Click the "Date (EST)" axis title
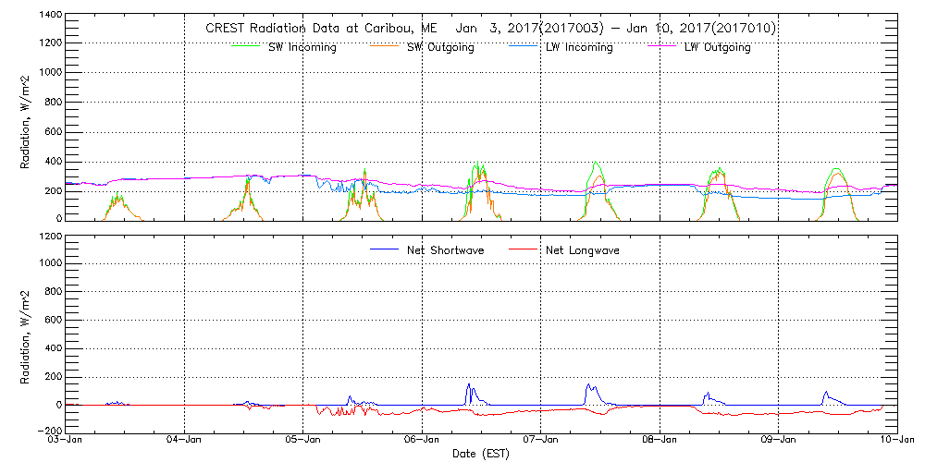Image resolution: width=925 pixels, height=462 pixels. (x=480, y=455)
